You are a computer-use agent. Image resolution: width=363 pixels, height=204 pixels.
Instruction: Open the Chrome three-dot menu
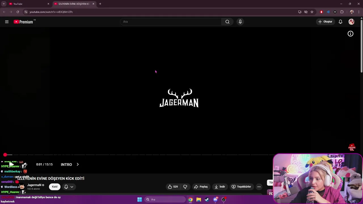(x=359, y=12)
